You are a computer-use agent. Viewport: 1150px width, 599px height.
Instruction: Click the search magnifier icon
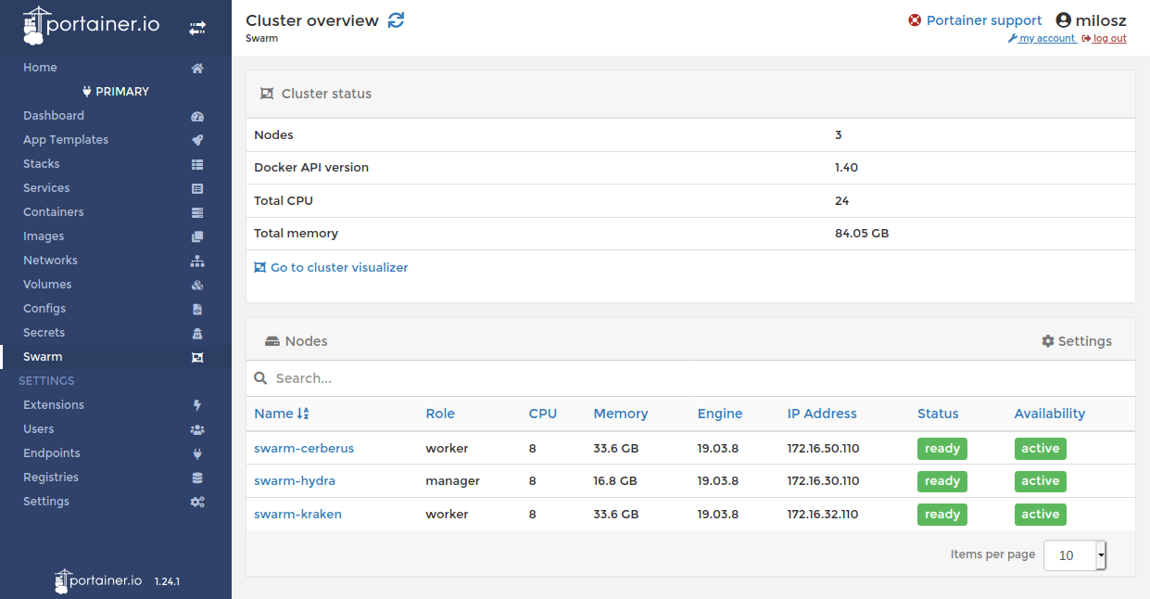pos(261,378)
